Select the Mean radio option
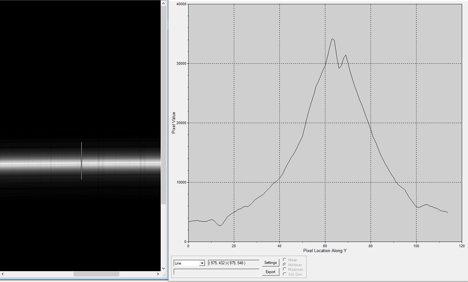This screenshot has height=282, width=468. 285,260
